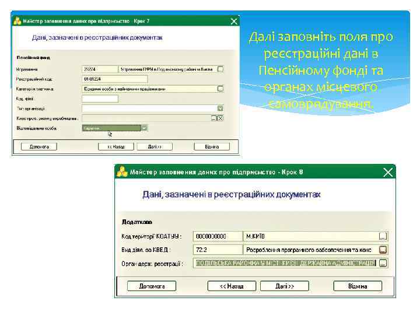
Task: Click the Допомога button in Крок 8 window
Action: point(152,286)
